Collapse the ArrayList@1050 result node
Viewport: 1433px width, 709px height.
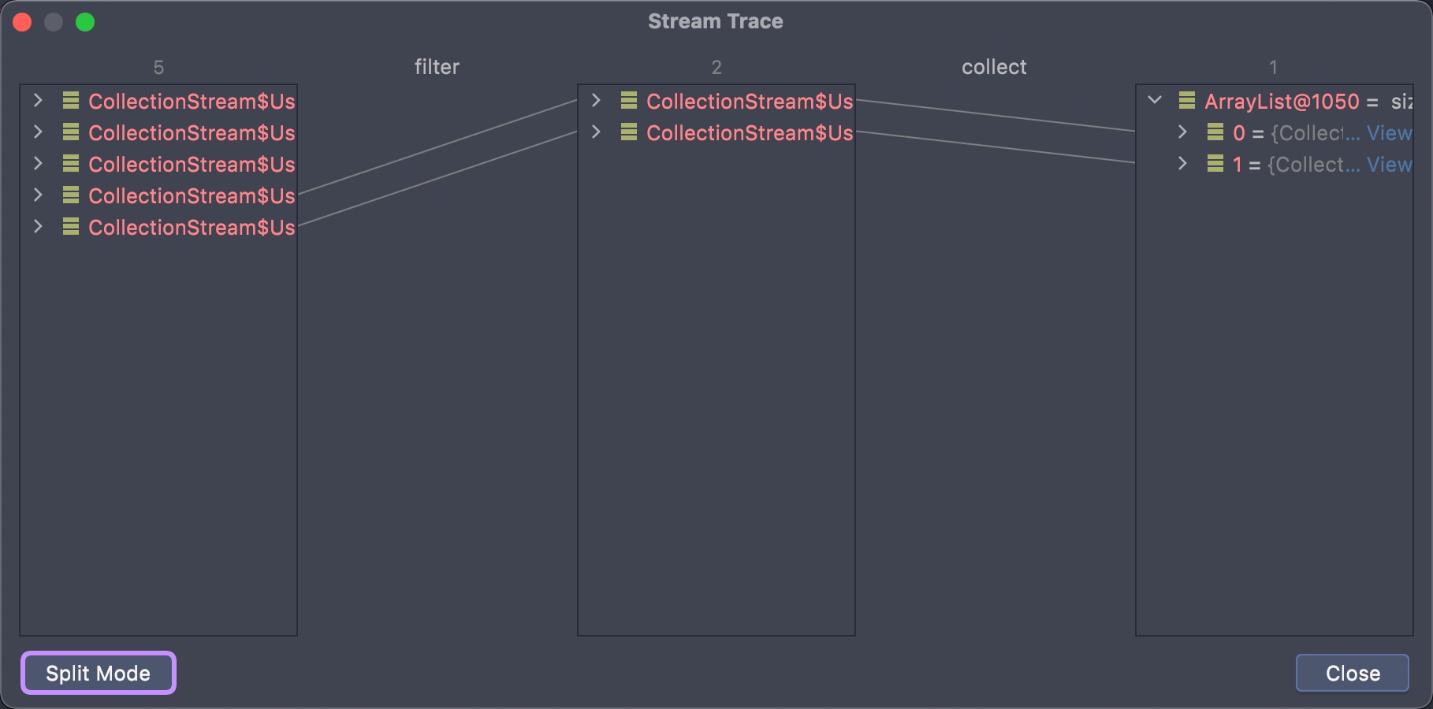click(x=1155, y=101)
